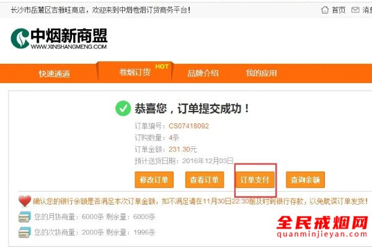Click the card icon beside 次协商量
This screenshot has height=248, width=372.
click(x=25, y=232)
